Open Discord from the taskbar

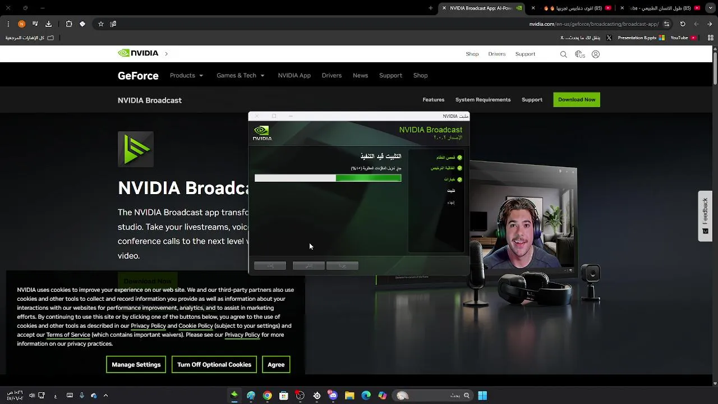pos(333,396)
